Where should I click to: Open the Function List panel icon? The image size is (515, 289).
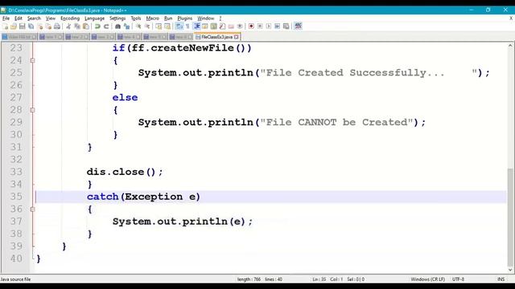[222, 26]
